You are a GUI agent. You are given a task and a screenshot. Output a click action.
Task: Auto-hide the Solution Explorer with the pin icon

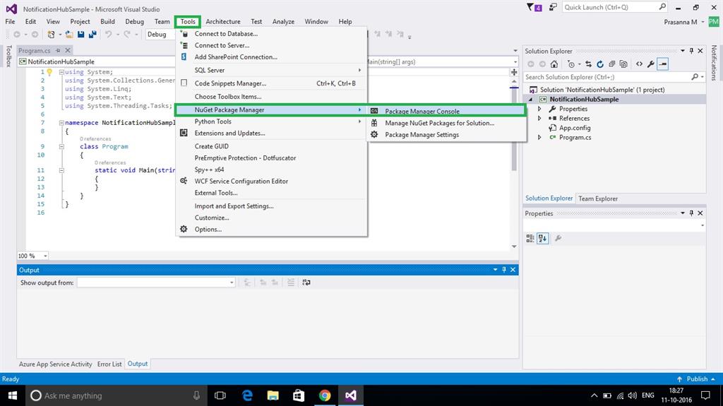coord(691,51)
